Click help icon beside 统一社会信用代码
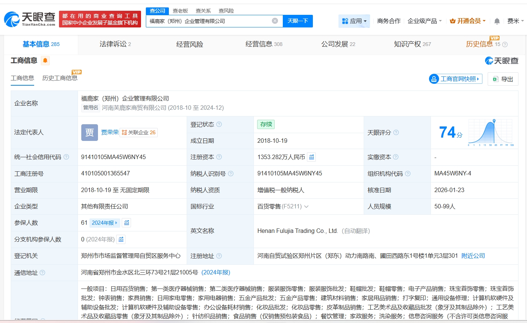The image size is (527, 323). pos(66,157)
